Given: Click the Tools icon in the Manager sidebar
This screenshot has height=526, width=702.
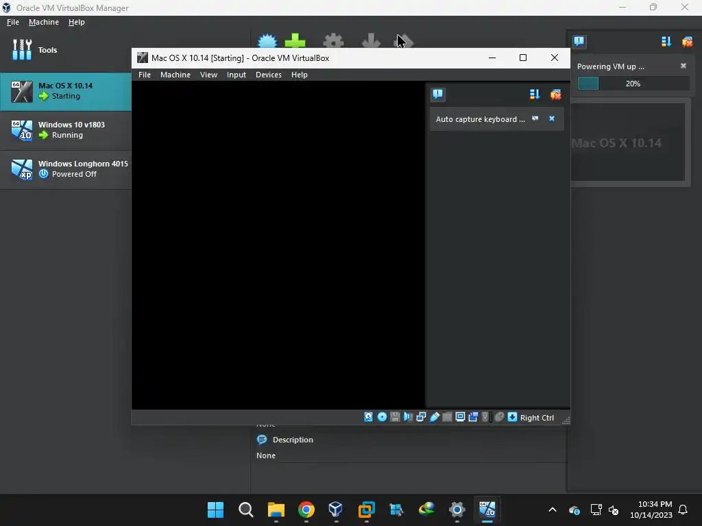Looking at the screenshot, I should point(22,49).
